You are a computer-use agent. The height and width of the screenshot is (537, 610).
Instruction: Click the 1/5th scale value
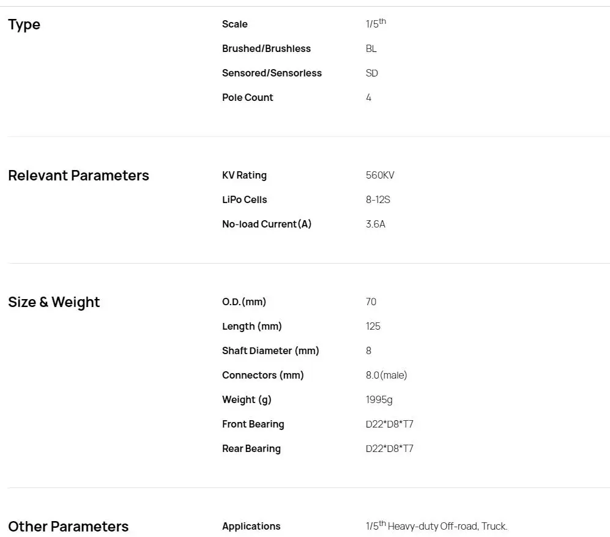(x=376, y=23)
